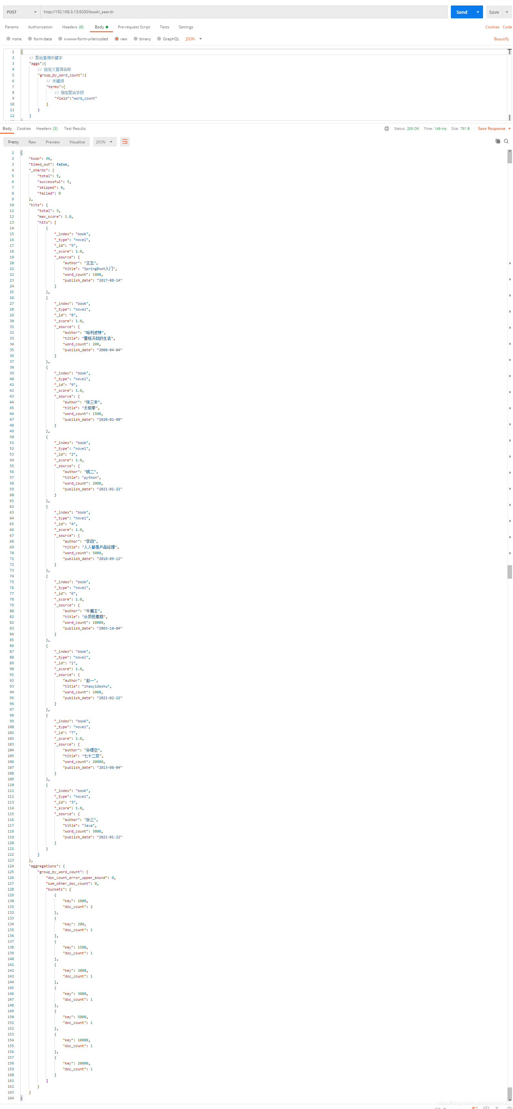Toggle the orange line-wrap icon

(125, 142)
